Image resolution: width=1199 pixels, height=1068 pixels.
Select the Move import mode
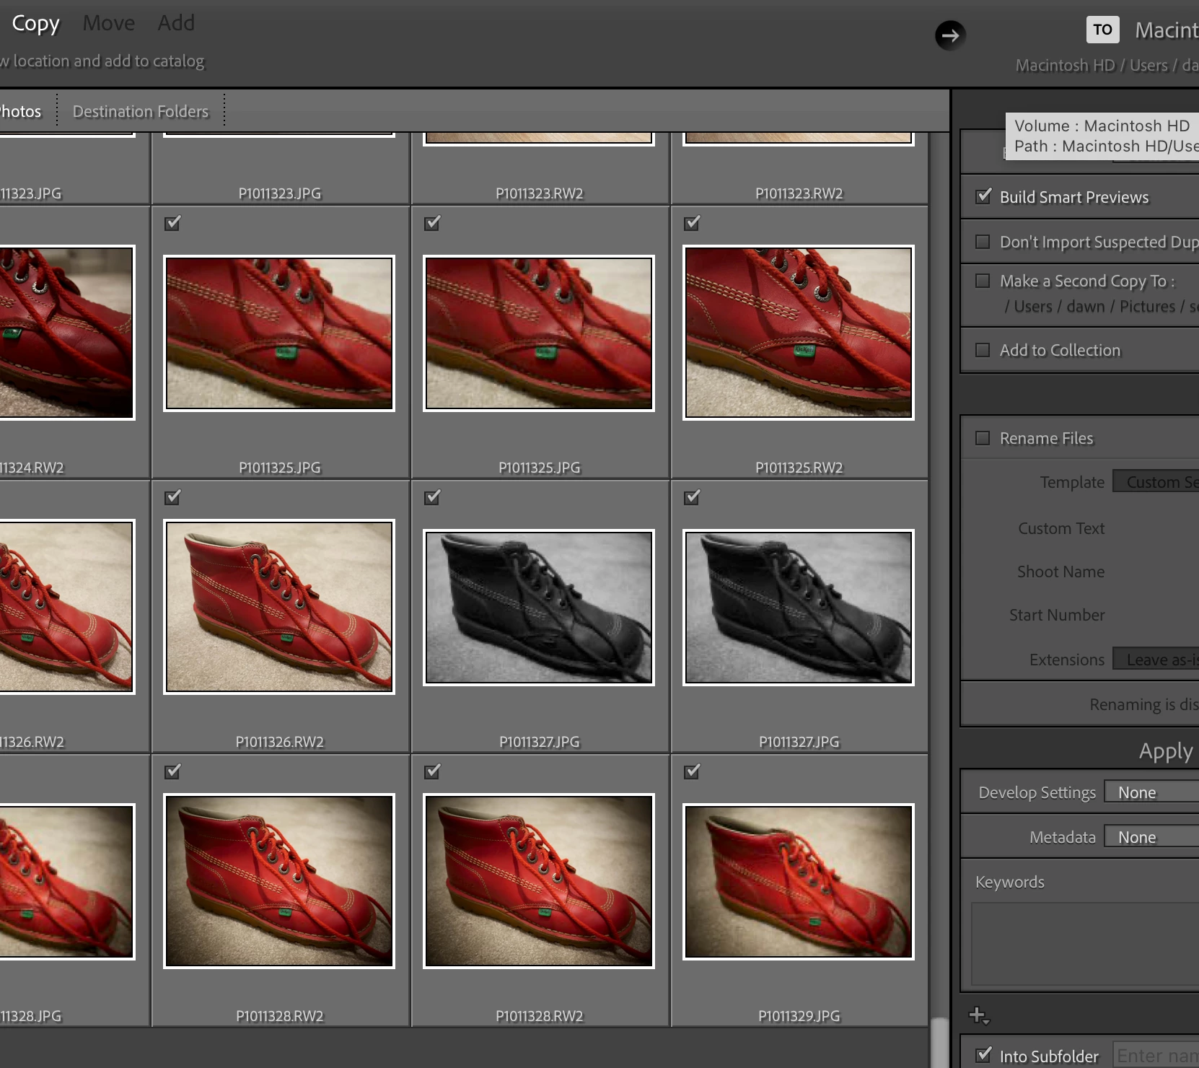point(109,23)
